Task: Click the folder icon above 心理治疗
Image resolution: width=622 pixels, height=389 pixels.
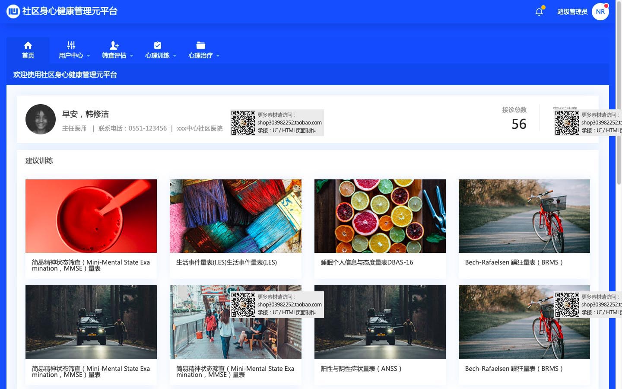Action: coord(201,45)
